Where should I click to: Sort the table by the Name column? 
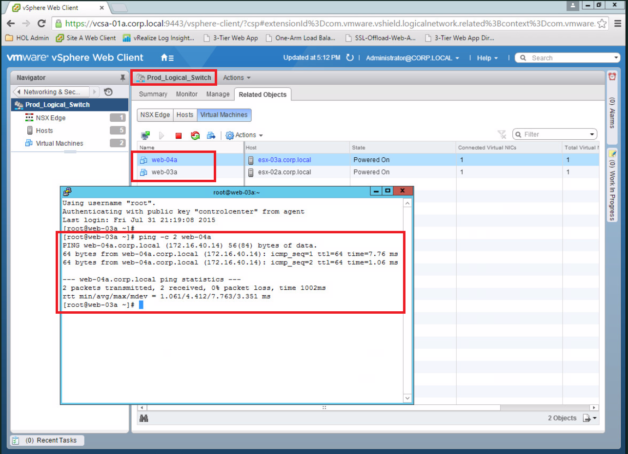[x=190, y=147]
